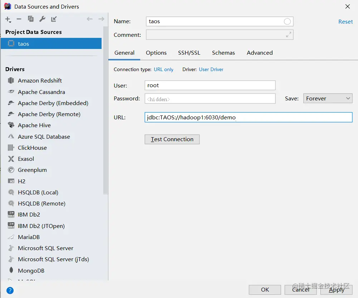This screenshot has width=358, height=298.
Task: Expand the Comment field with arrows icon
Action: coord(288,35)
